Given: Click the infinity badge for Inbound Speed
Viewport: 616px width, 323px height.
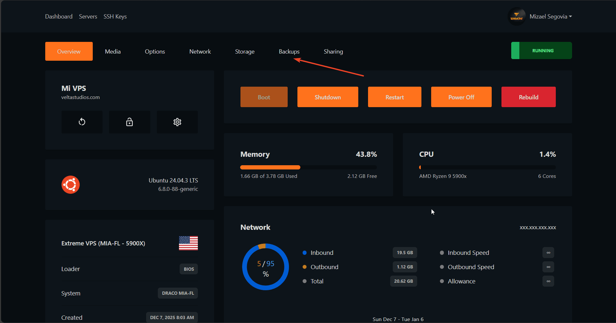Looking at the screenshot, I should pyautogui.click(x=548, y=253).
